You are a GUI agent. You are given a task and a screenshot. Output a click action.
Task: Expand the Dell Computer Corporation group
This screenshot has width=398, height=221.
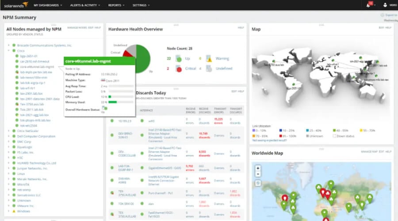point(9,136)
